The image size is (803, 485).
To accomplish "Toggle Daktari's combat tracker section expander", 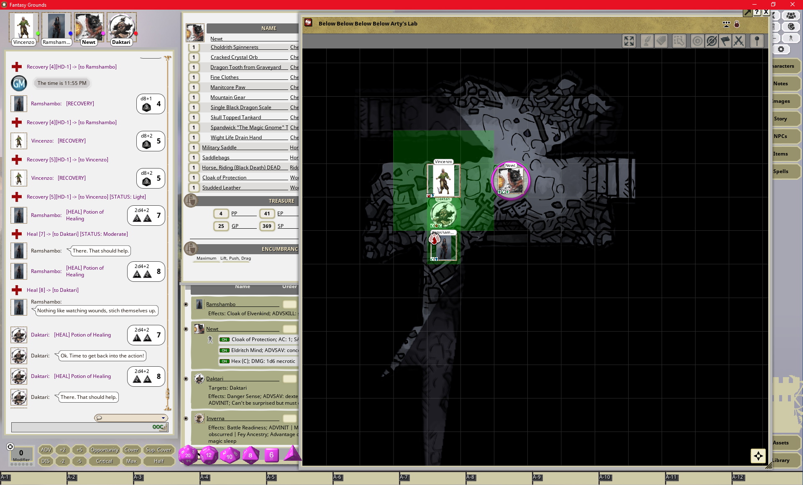I will (186, 379).
